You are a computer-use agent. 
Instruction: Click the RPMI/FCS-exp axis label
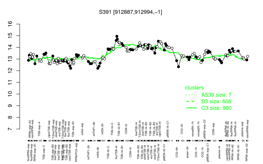[x=76, y=153]
